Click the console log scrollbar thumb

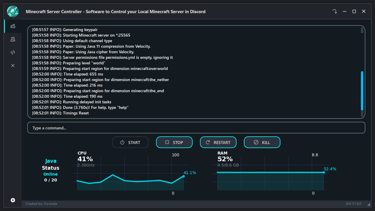coord(362,91)
